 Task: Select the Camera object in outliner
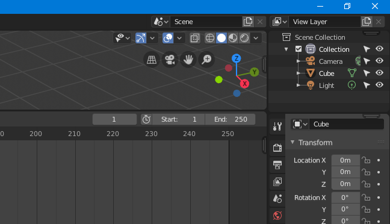tap(330, 61)
